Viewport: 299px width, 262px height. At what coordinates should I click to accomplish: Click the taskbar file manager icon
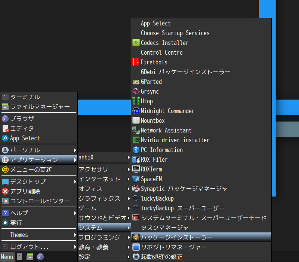point(30,257)
